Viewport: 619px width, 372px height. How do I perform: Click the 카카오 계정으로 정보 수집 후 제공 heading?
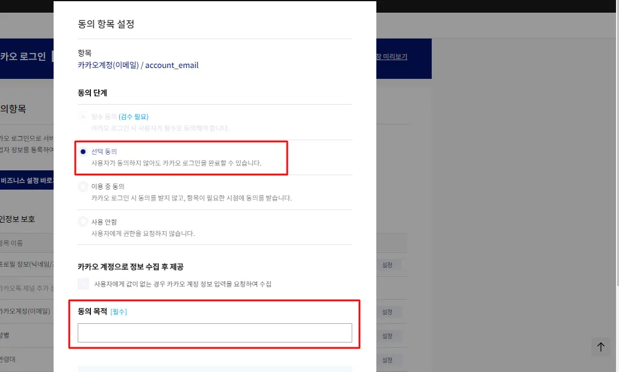pyautogui.click(x=131, y=267)
